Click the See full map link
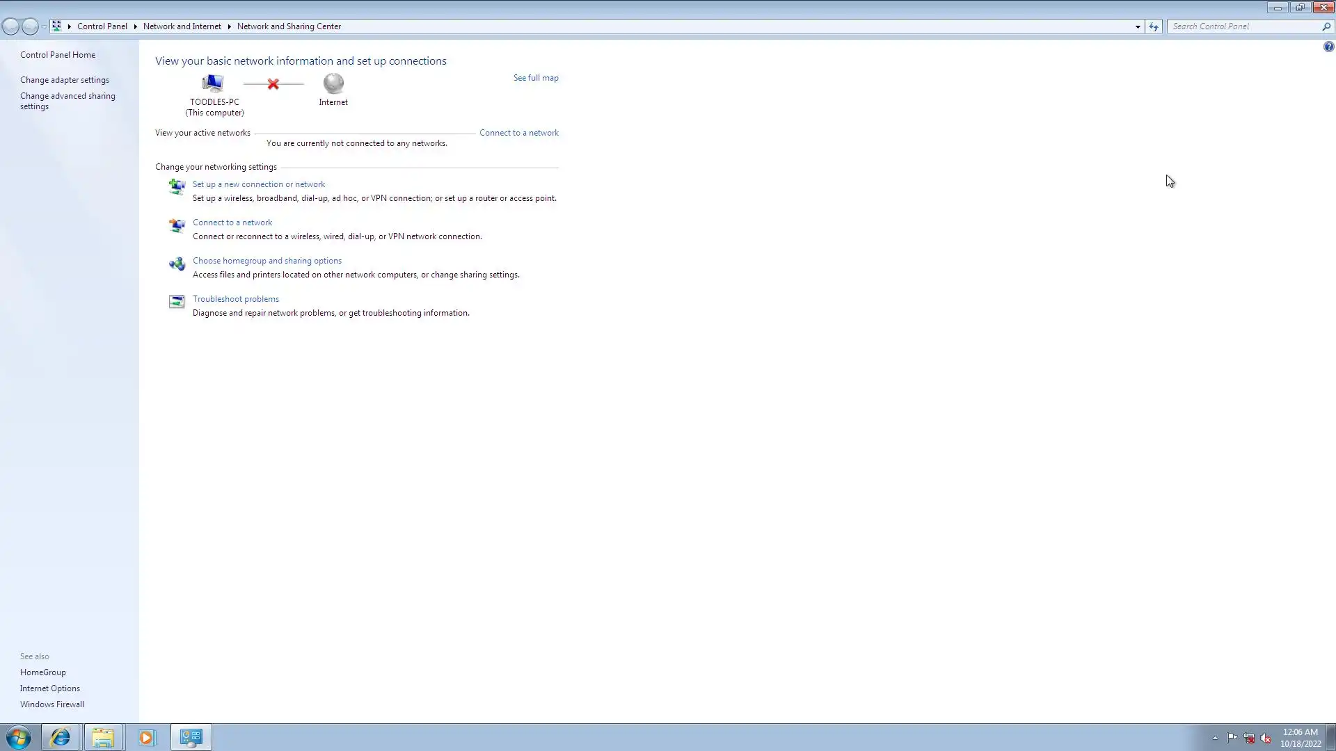This screenshot has height=751, width=1336. tap(536, 78)
